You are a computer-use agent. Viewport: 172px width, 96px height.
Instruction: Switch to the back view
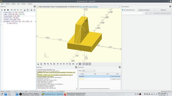pos(73,64)
